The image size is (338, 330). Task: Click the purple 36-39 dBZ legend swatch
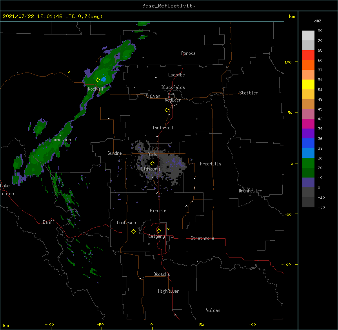click(308, 134)
